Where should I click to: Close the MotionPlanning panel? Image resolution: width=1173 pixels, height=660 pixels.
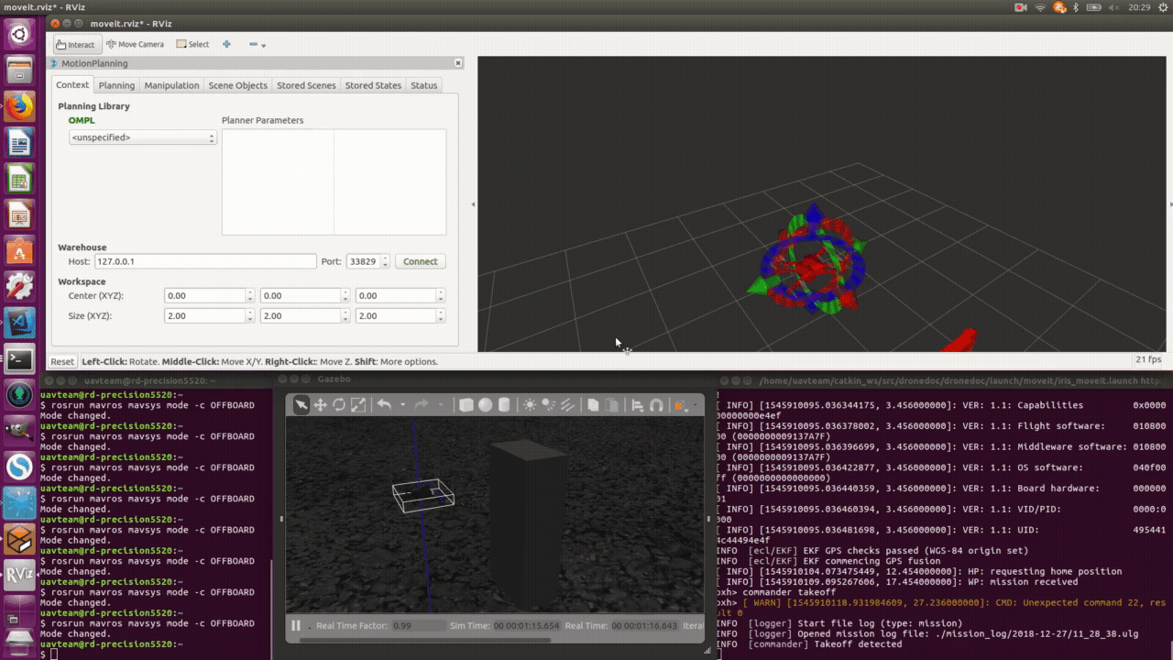coord(458,63)
